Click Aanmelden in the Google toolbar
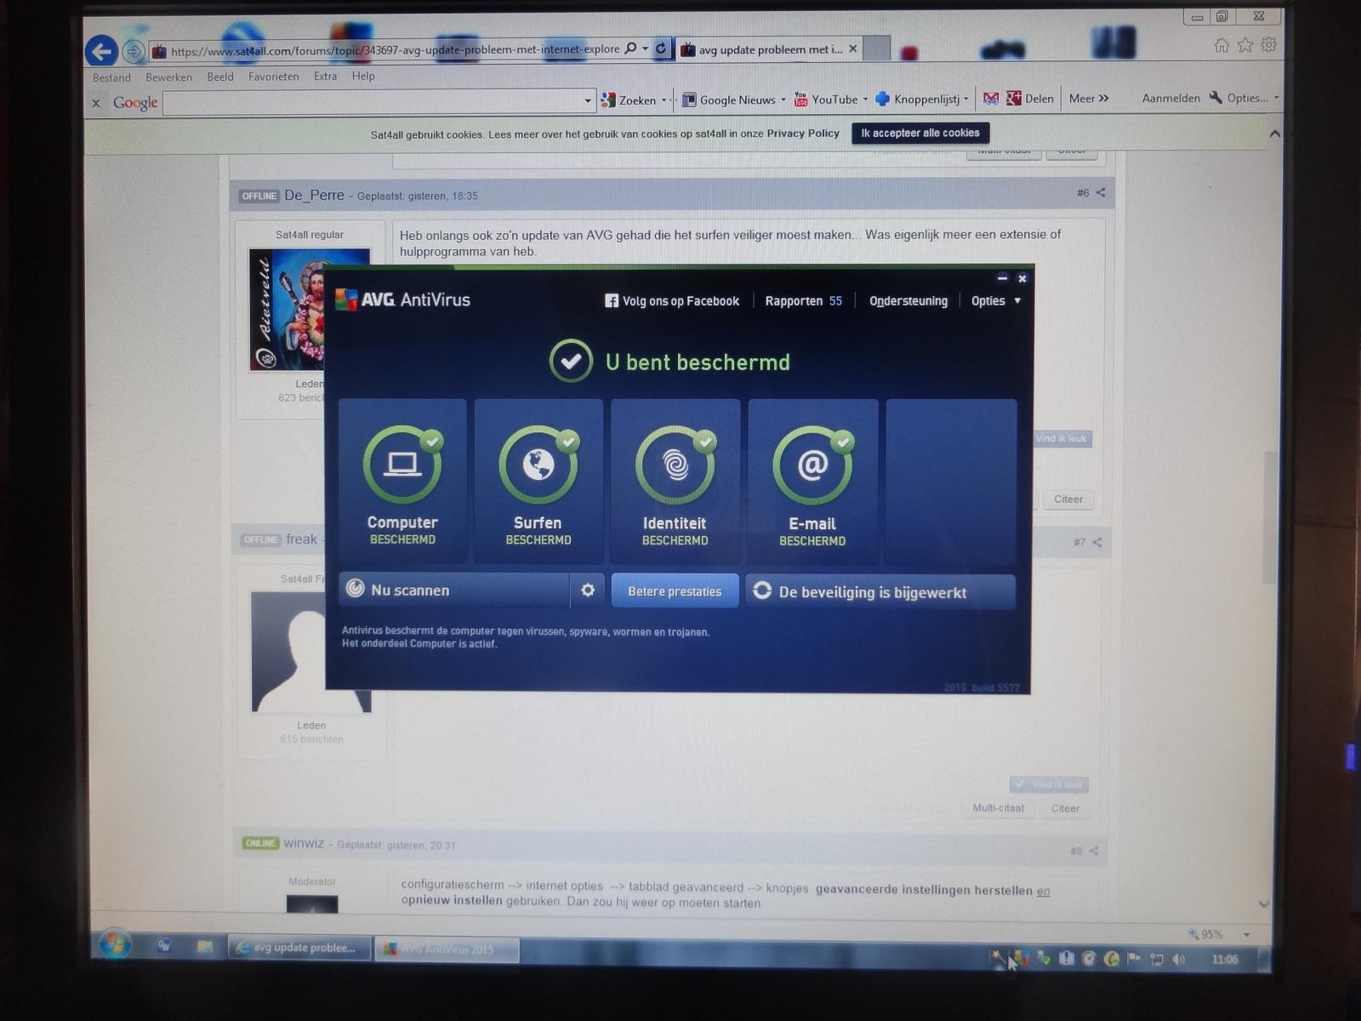 pos(1170,98)
